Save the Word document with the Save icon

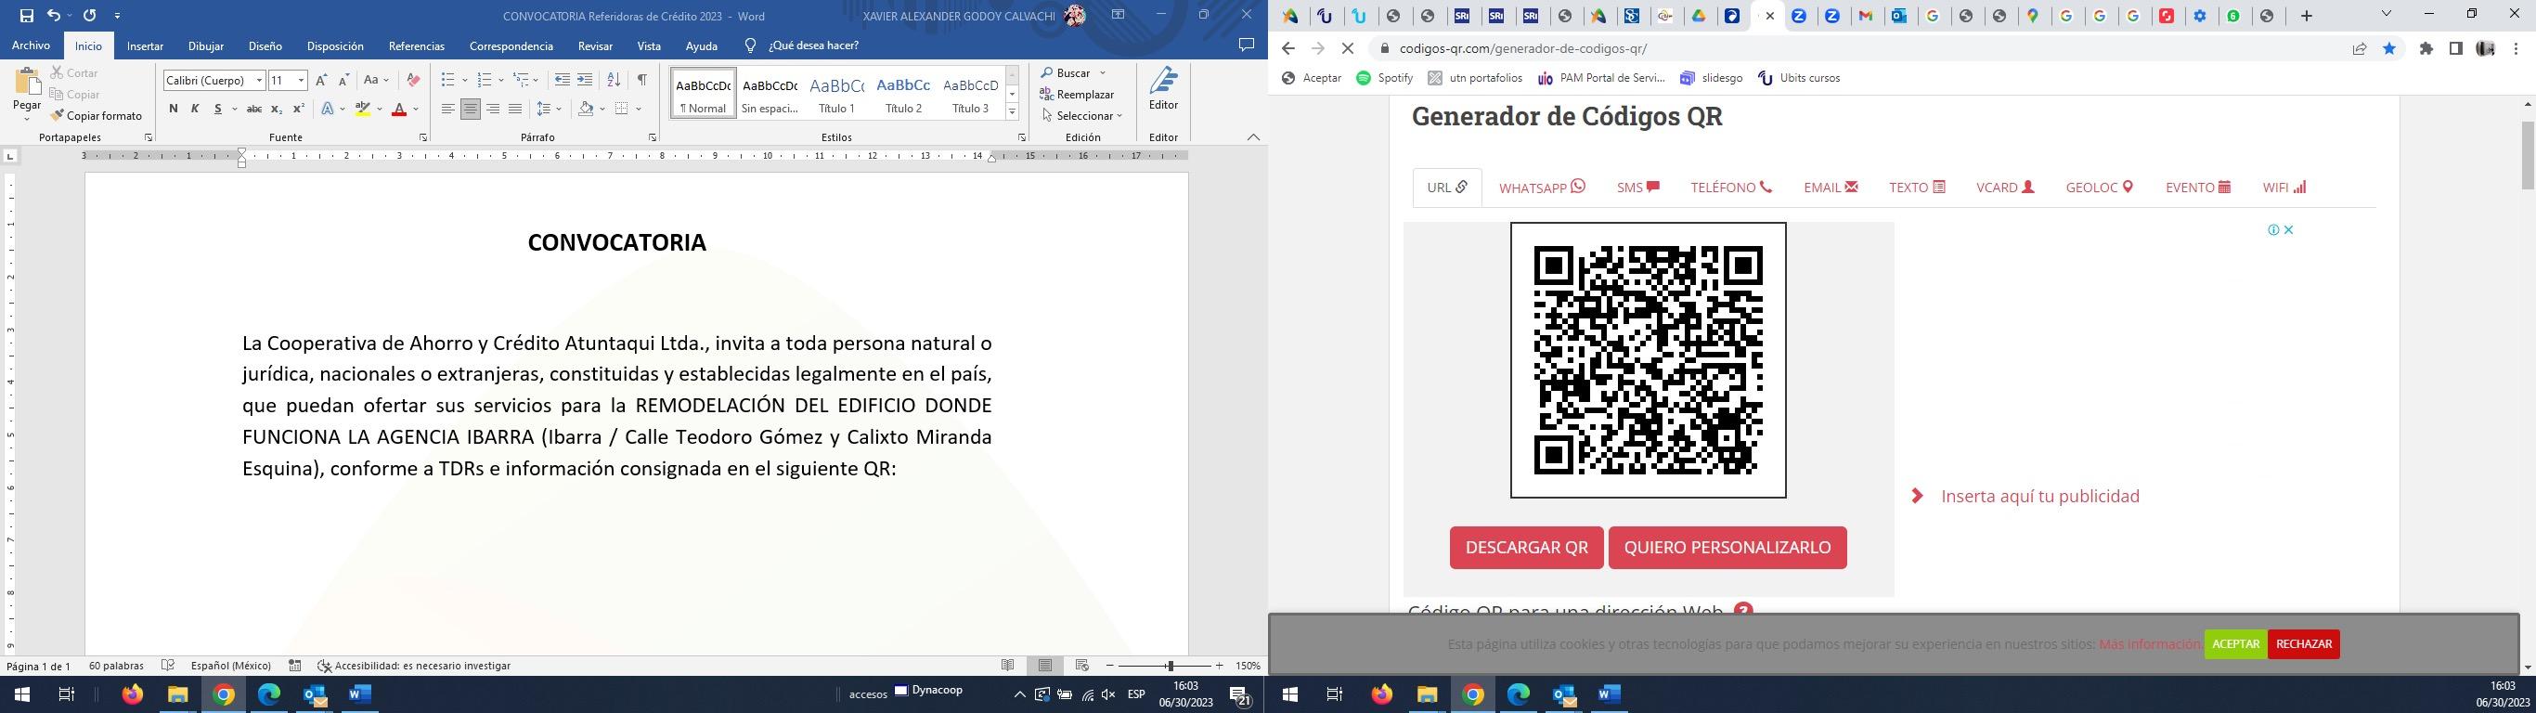click(x=27, y=16)
